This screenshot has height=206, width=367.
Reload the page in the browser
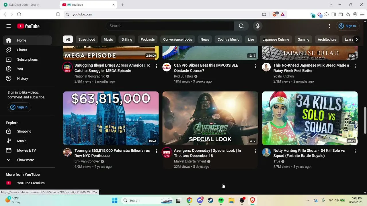pos(19,14)
